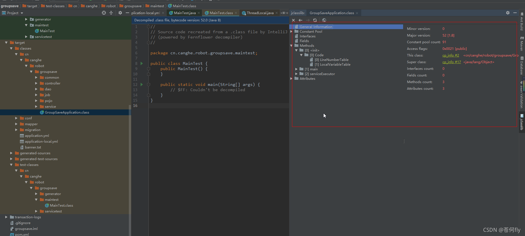This screenshot has width=525, height=236.
Task: Click the back arrow in jclasslib toolbar
Action: point(300,20)
